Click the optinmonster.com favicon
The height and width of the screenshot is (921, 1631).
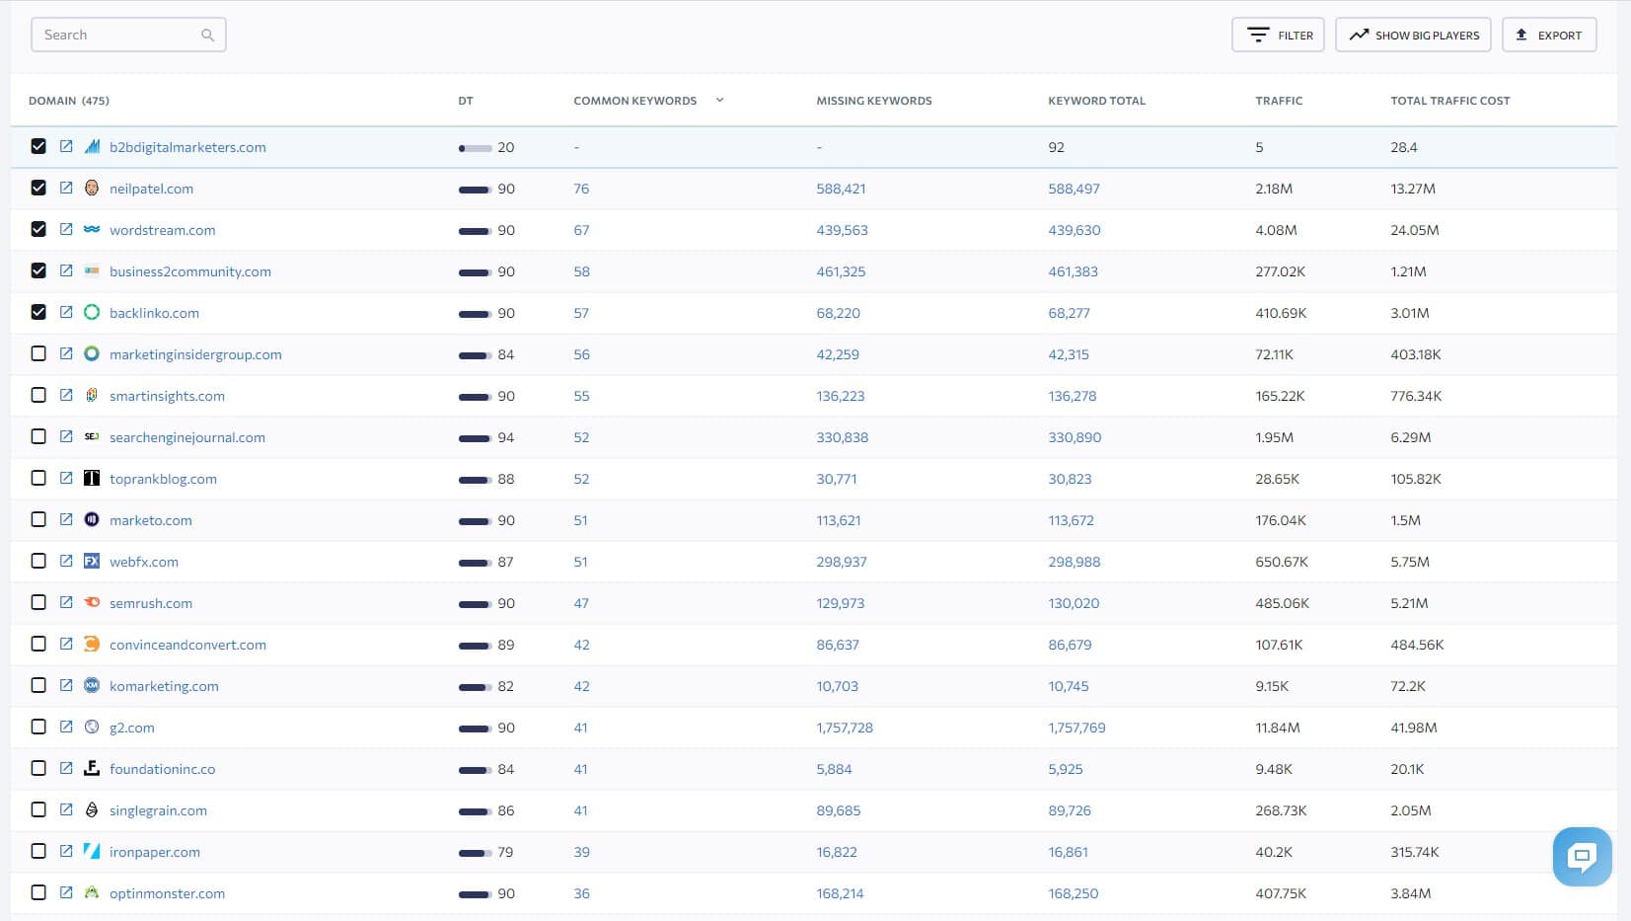coord(92,892)
